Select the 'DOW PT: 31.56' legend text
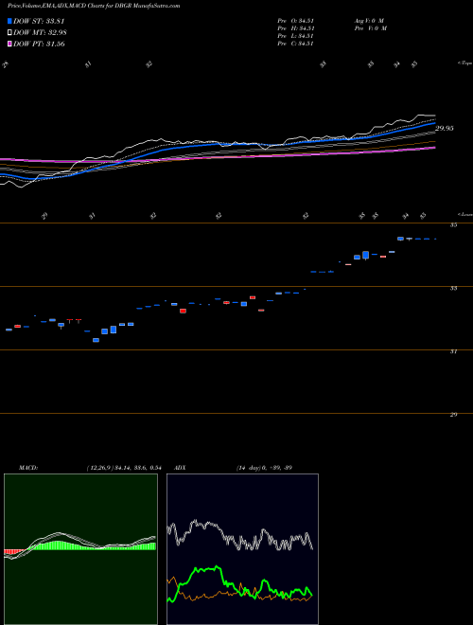 click(x=39, y=44)
